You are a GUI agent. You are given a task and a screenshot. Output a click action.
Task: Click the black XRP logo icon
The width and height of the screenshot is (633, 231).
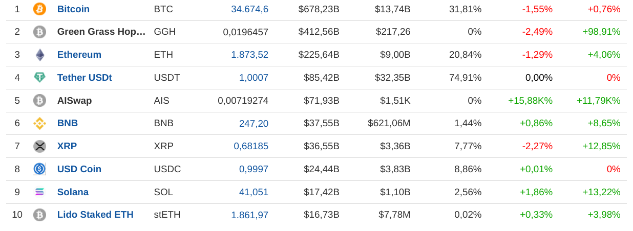pos(39,146)
